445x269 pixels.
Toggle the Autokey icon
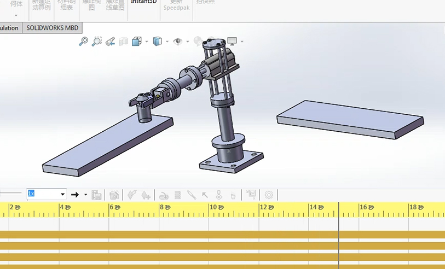click(x=132, y=195)
